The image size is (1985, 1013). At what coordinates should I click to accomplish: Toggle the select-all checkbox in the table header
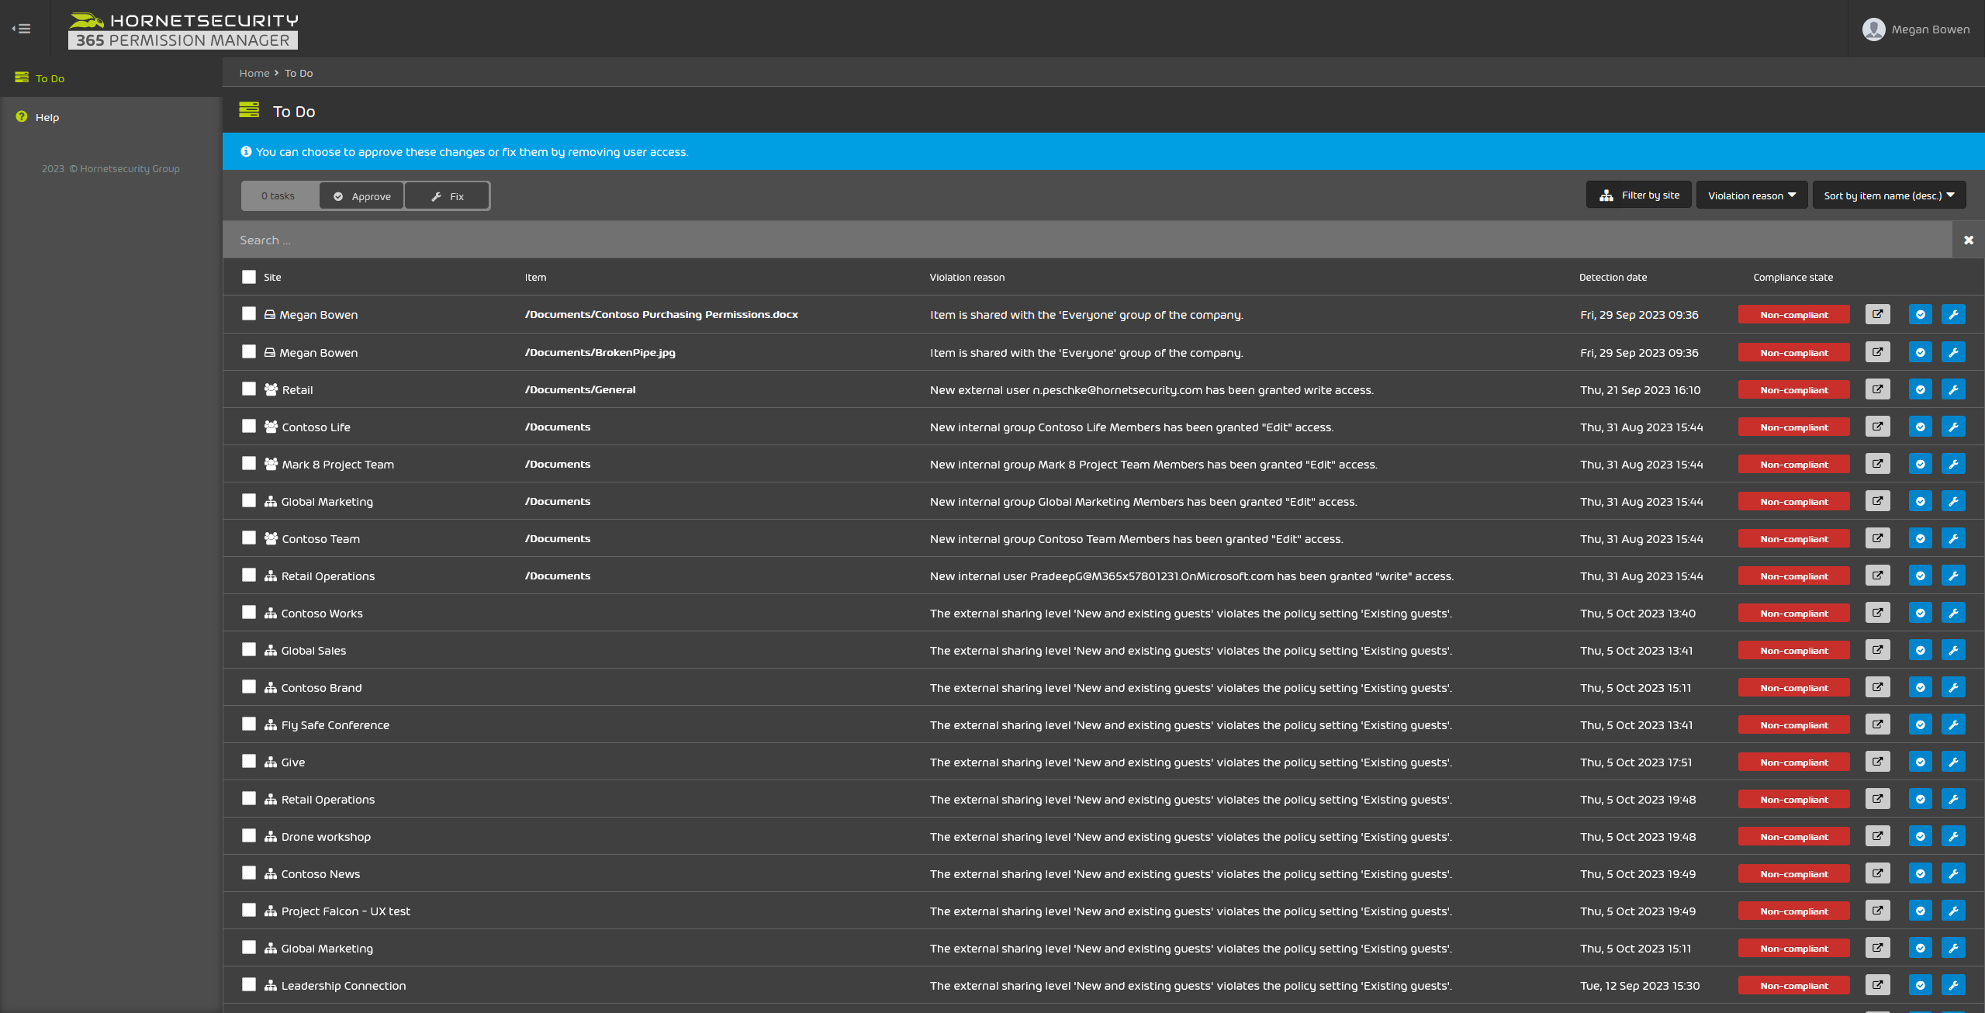coord(248,277)
